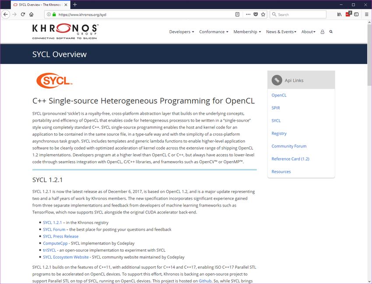The height and width of the screenshot is (284, 372).
Task: Visit the Community Forum link
Action: coord(289,146)
